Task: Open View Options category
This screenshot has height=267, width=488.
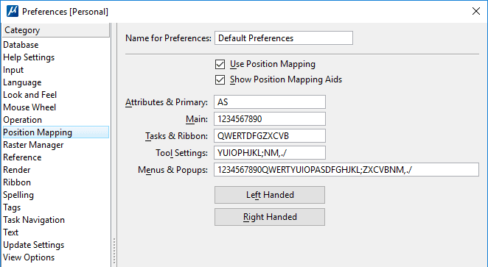Action: pos(29,257)
